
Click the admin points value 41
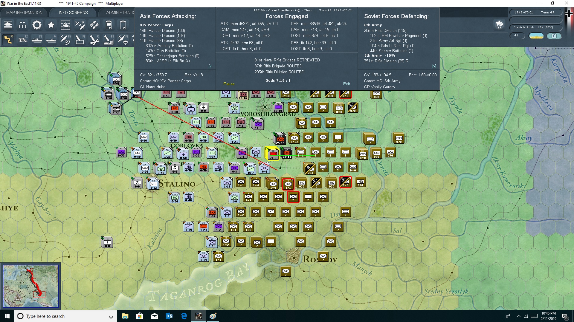click(x=517, y=36)
